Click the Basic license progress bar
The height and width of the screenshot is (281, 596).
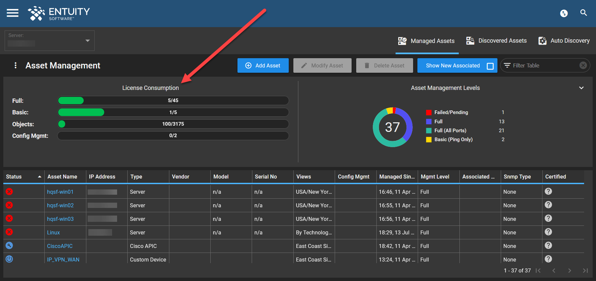coord(173,112)
